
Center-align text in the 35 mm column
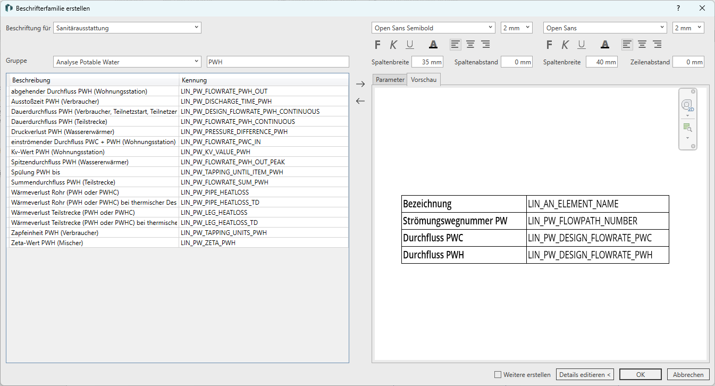(x=470, y=45)
